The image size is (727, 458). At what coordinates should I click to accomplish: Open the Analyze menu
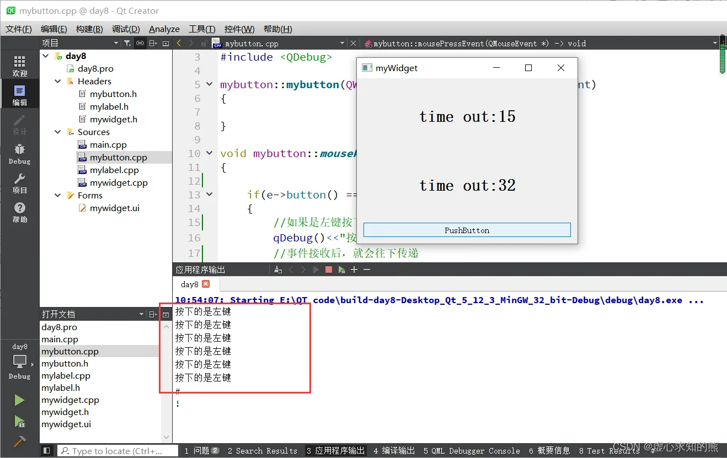tap(164, 29)
